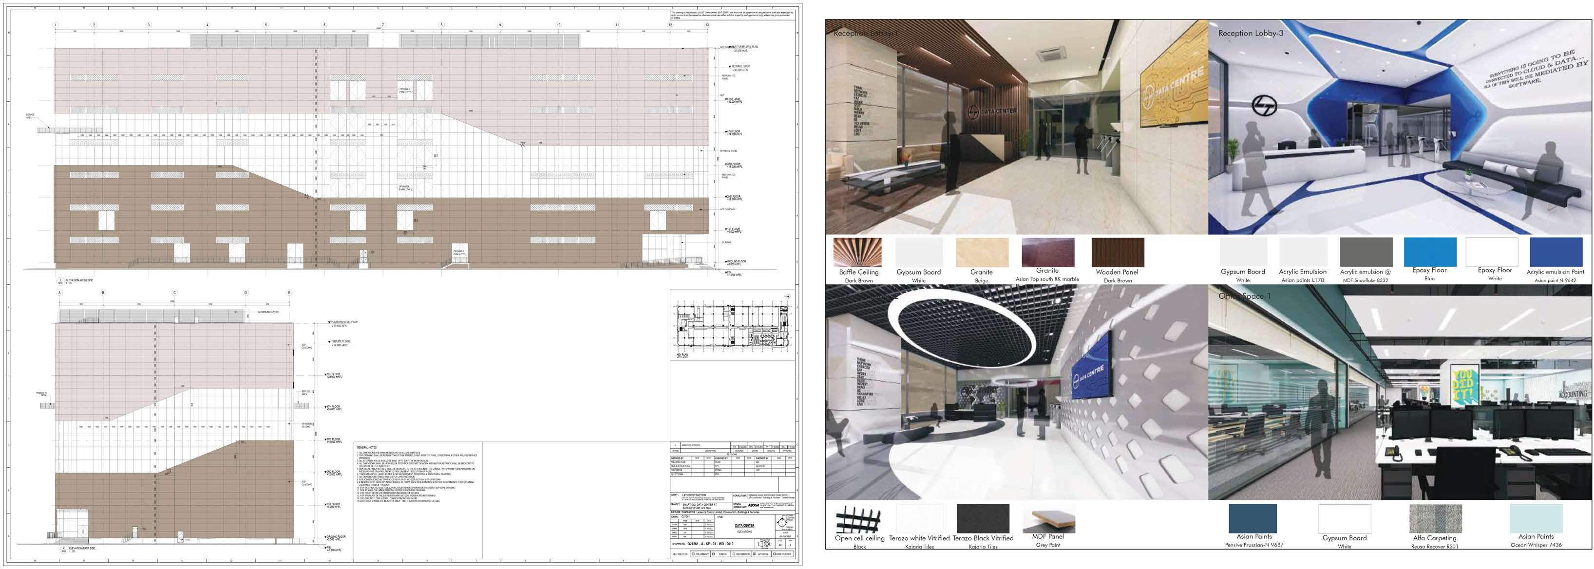Click grid bubble 7 on west elevation
The image size is (1594, 569).
(383, 25)
